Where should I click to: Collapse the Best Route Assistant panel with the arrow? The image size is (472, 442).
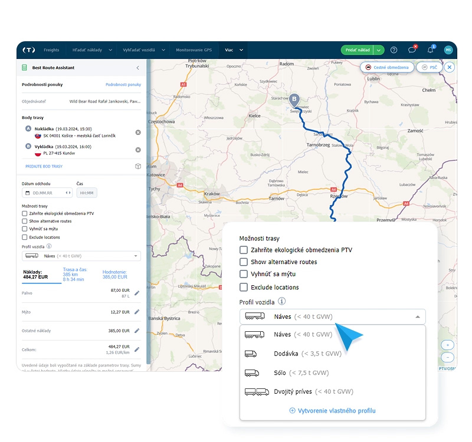tap(138, 68)
